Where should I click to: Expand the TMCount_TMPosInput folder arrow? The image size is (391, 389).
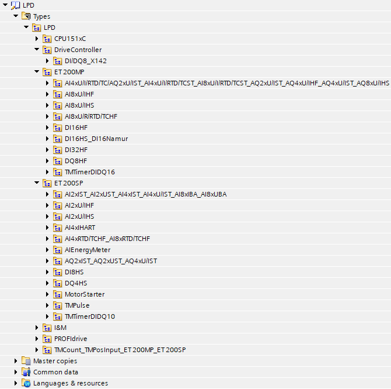point(37,350)
